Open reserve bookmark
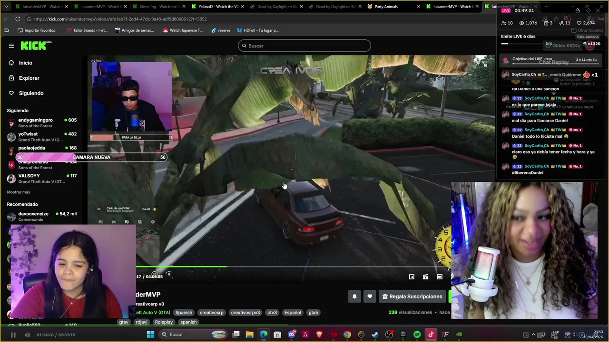Image resolution: width=609 pixels, height=342 pixels. pyautogui.click(x=221, y=30)
